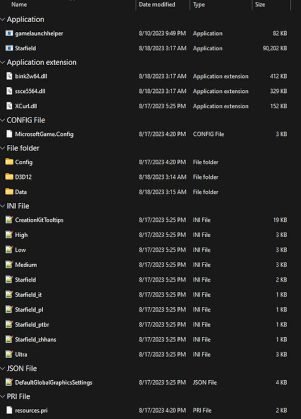301x419 pixels.
Task: Click the MicrosoftGame.Config file icon
Action: tap(9, 134)
